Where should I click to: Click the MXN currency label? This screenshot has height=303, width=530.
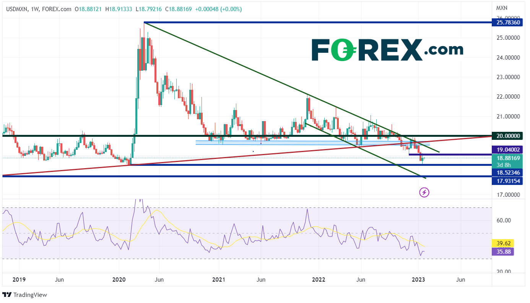[501, 7]
